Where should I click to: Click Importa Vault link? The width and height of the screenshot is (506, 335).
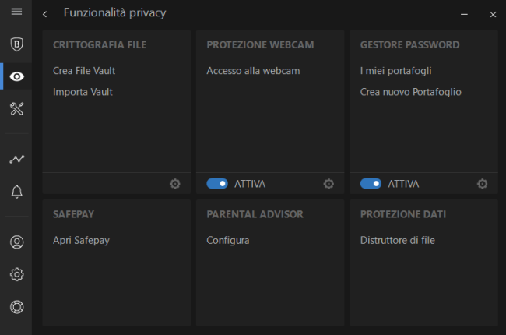83,92
